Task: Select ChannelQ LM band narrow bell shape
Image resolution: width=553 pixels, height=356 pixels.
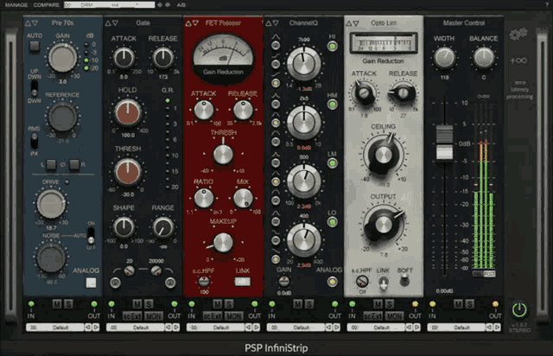Action: [x=276, y=162]
